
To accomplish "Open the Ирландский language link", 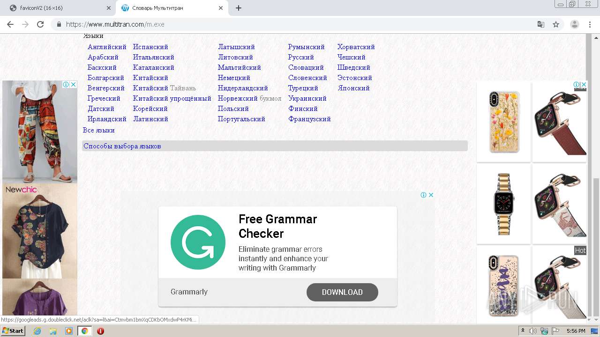I will (x=107, y=119).
